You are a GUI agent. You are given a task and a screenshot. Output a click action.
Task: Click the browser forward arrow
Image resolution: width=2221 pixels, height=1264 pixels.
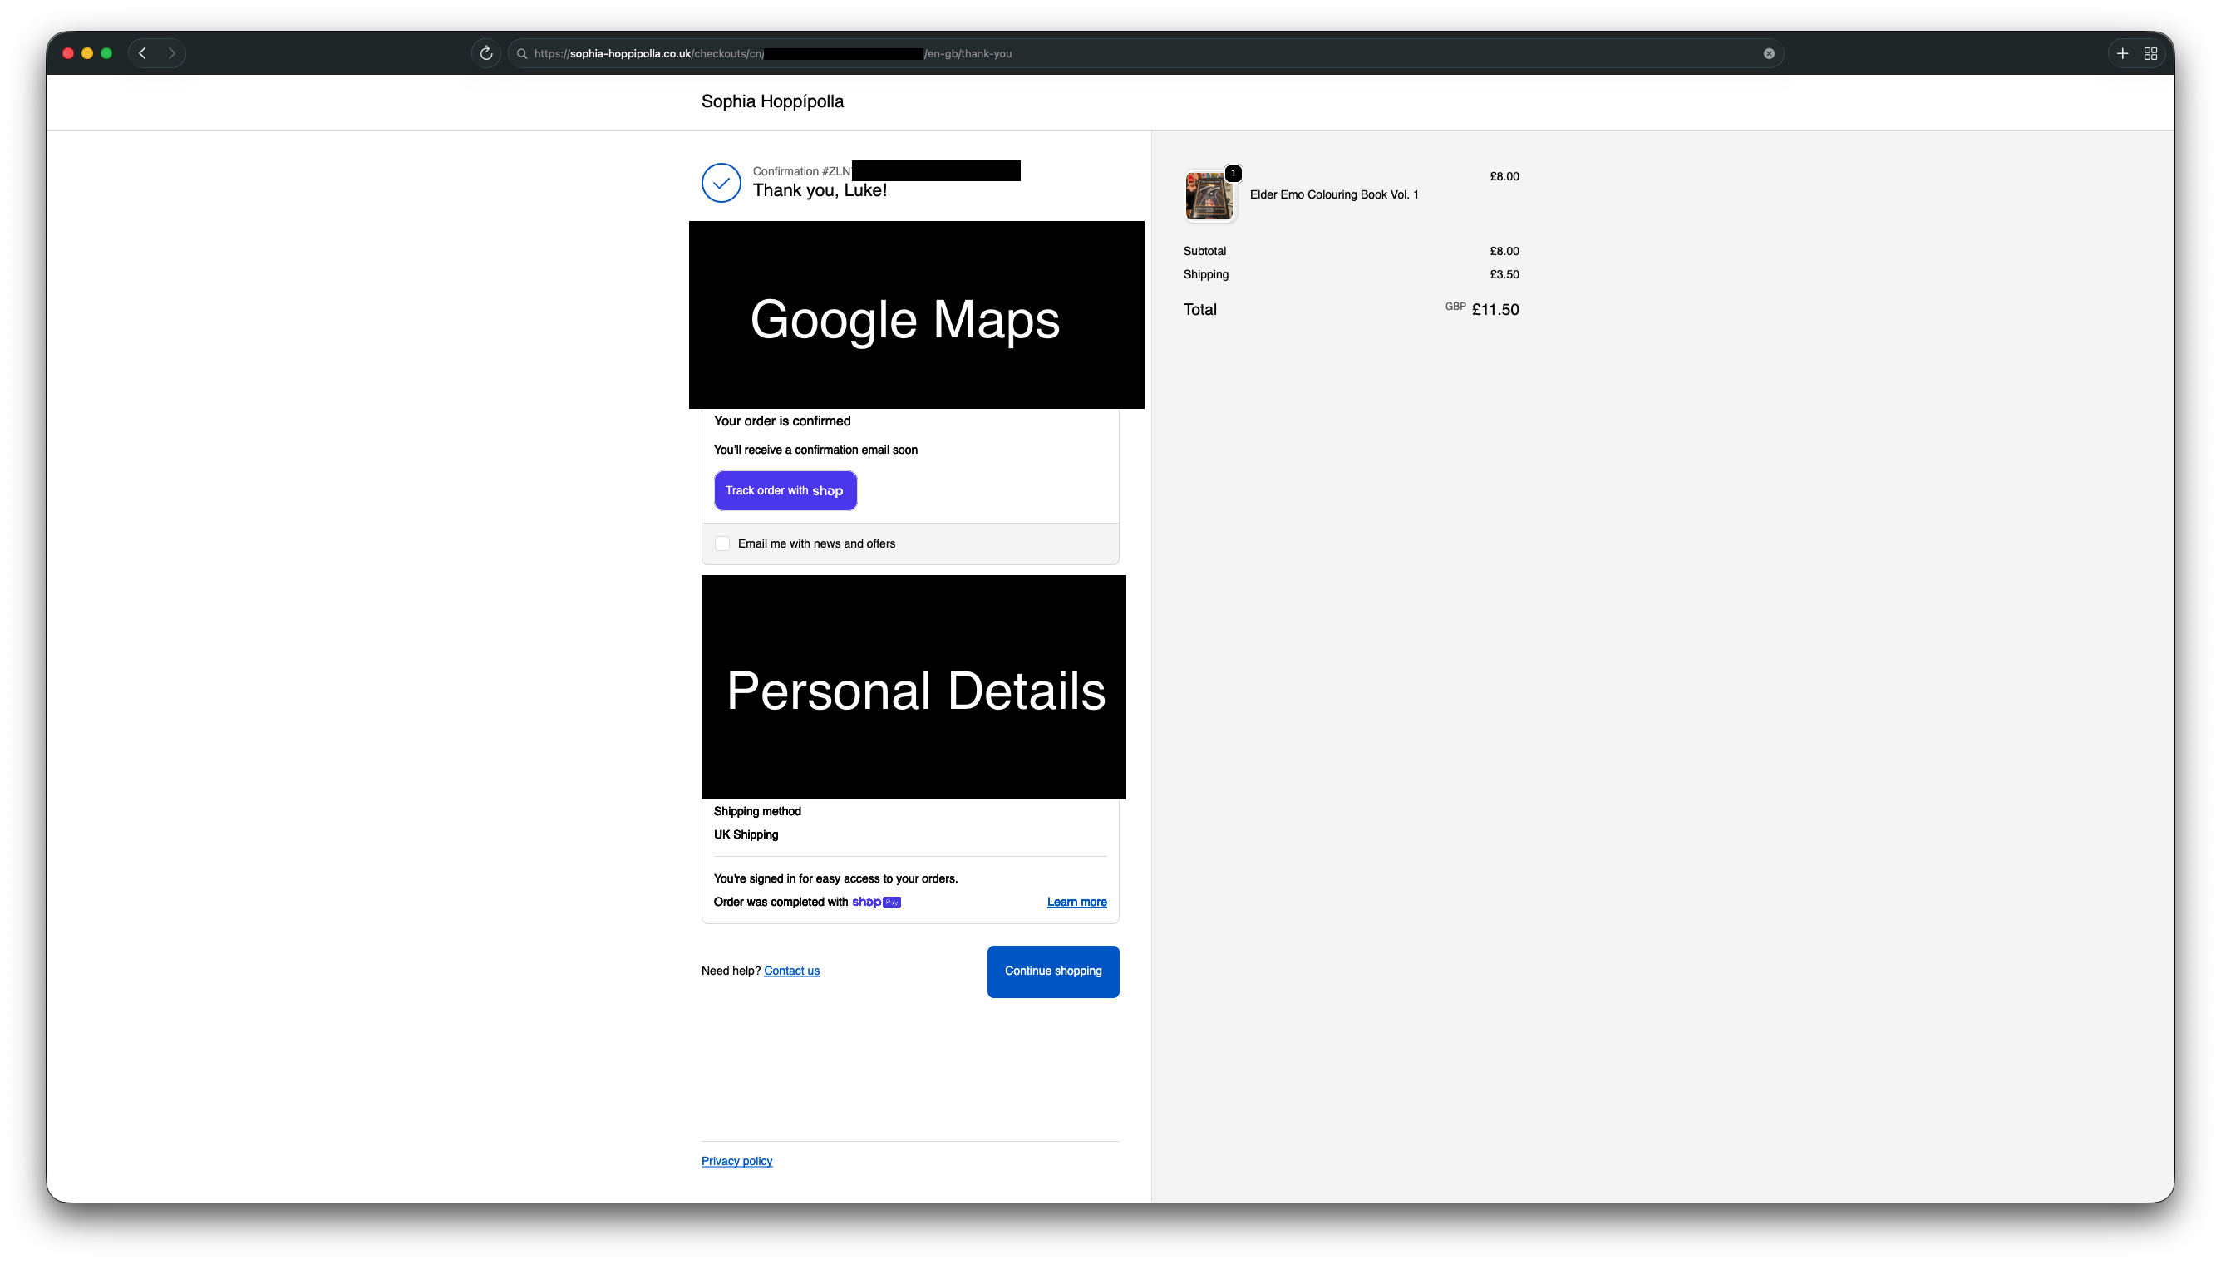click(x=171, y=53)
